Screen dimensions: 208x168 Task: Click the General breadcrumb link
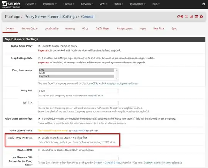pyautogui.click(x=88, y=17)
